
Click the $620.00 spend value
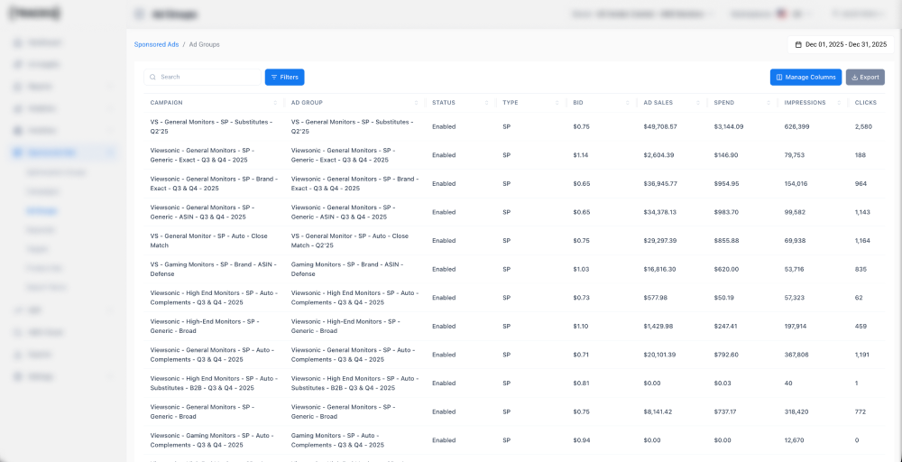pyautogui.click(x=726, y=269)
